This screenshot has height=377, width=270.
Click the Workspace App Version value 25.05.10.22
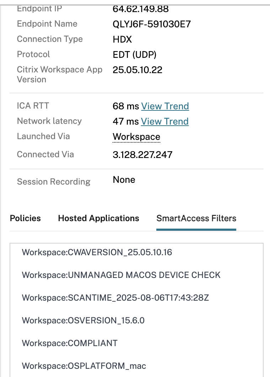[x=137, y=70]
